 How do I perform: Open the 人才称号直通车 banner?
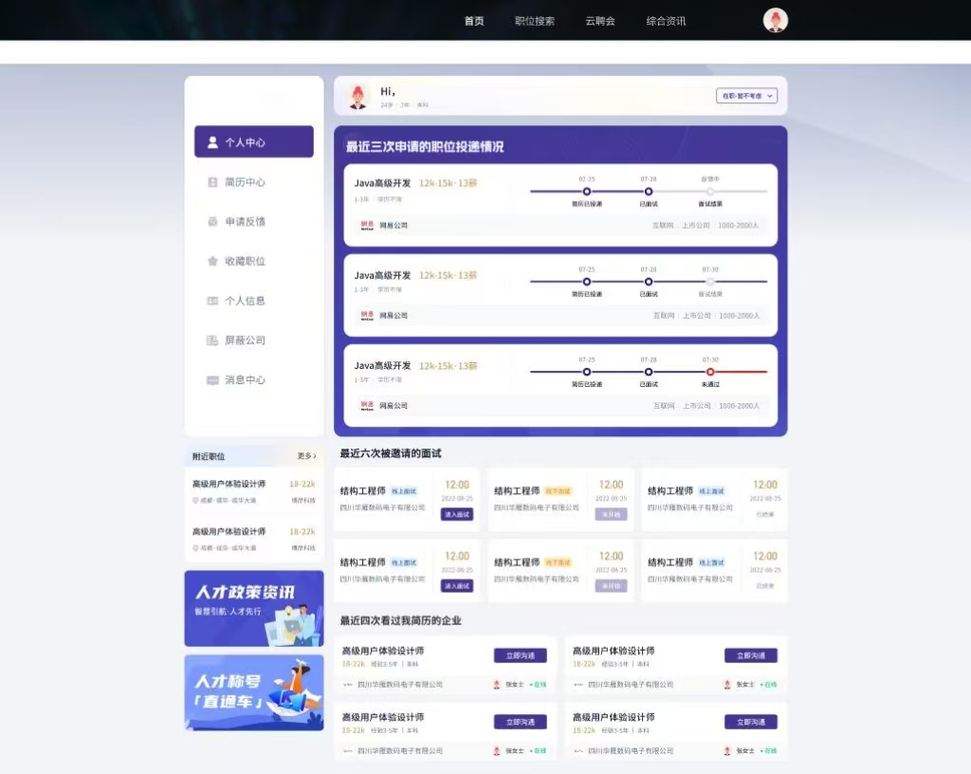(x=253, y=692)
